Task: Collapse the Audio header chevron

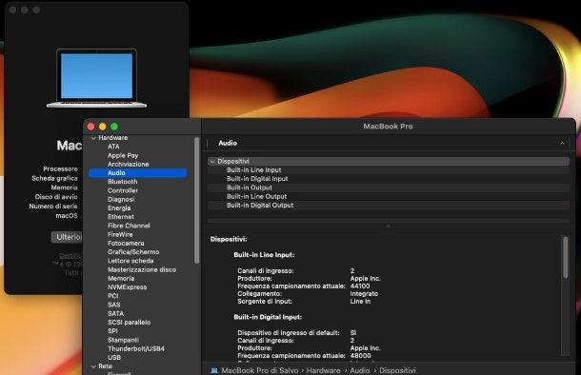Action: click(x=562, y=143)
